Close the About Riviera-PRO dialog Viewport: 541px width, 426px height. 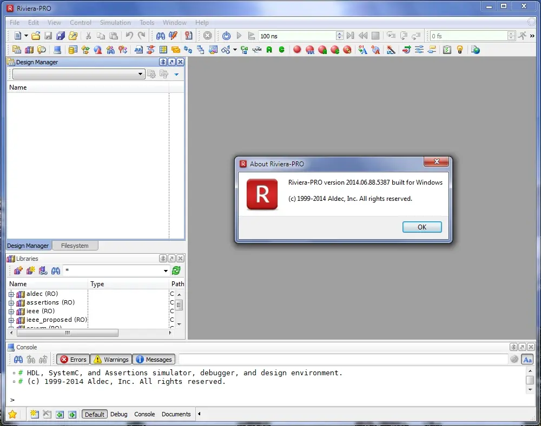(437, 161)
